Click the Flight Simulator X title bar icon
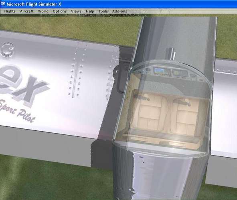 3,4
